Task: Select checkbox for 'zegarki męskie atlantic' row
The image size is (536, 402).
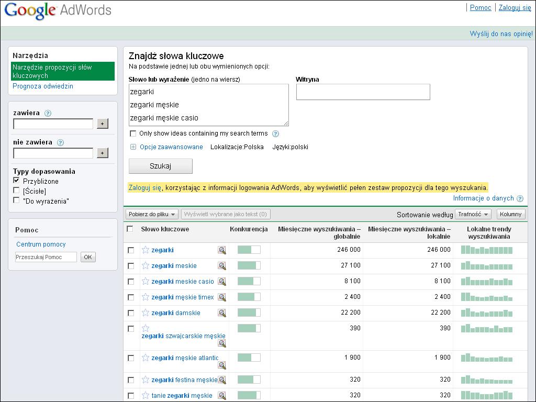Action: tap(130, 358)
